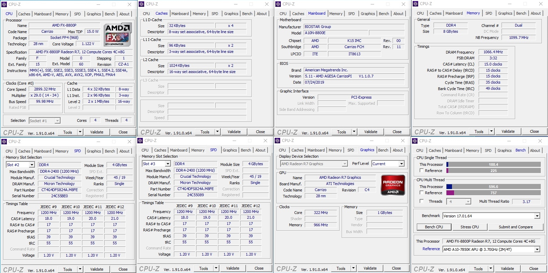Click Single Thread This Processor bar 188.4
This screenshot has width=548, height=273.
(x=494, y=164)
